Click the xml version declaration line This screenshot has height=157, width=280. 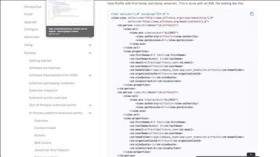(x=140, y=14)
